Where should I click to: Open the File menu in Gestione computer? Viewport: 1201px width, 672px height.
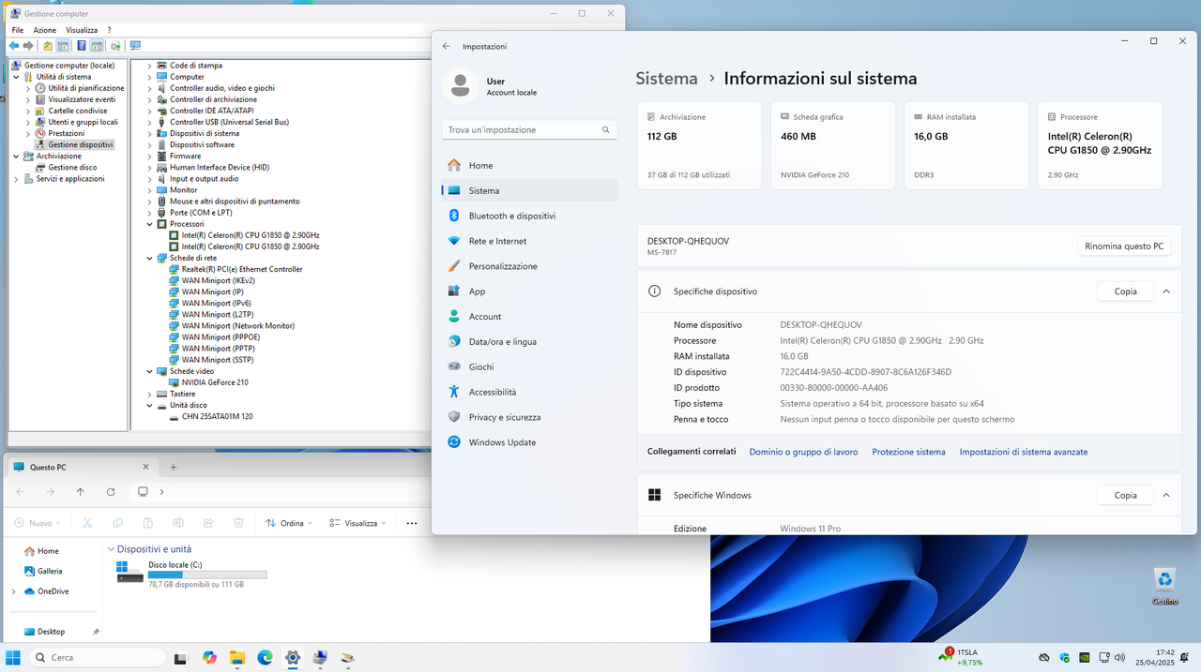click(18, 30)
